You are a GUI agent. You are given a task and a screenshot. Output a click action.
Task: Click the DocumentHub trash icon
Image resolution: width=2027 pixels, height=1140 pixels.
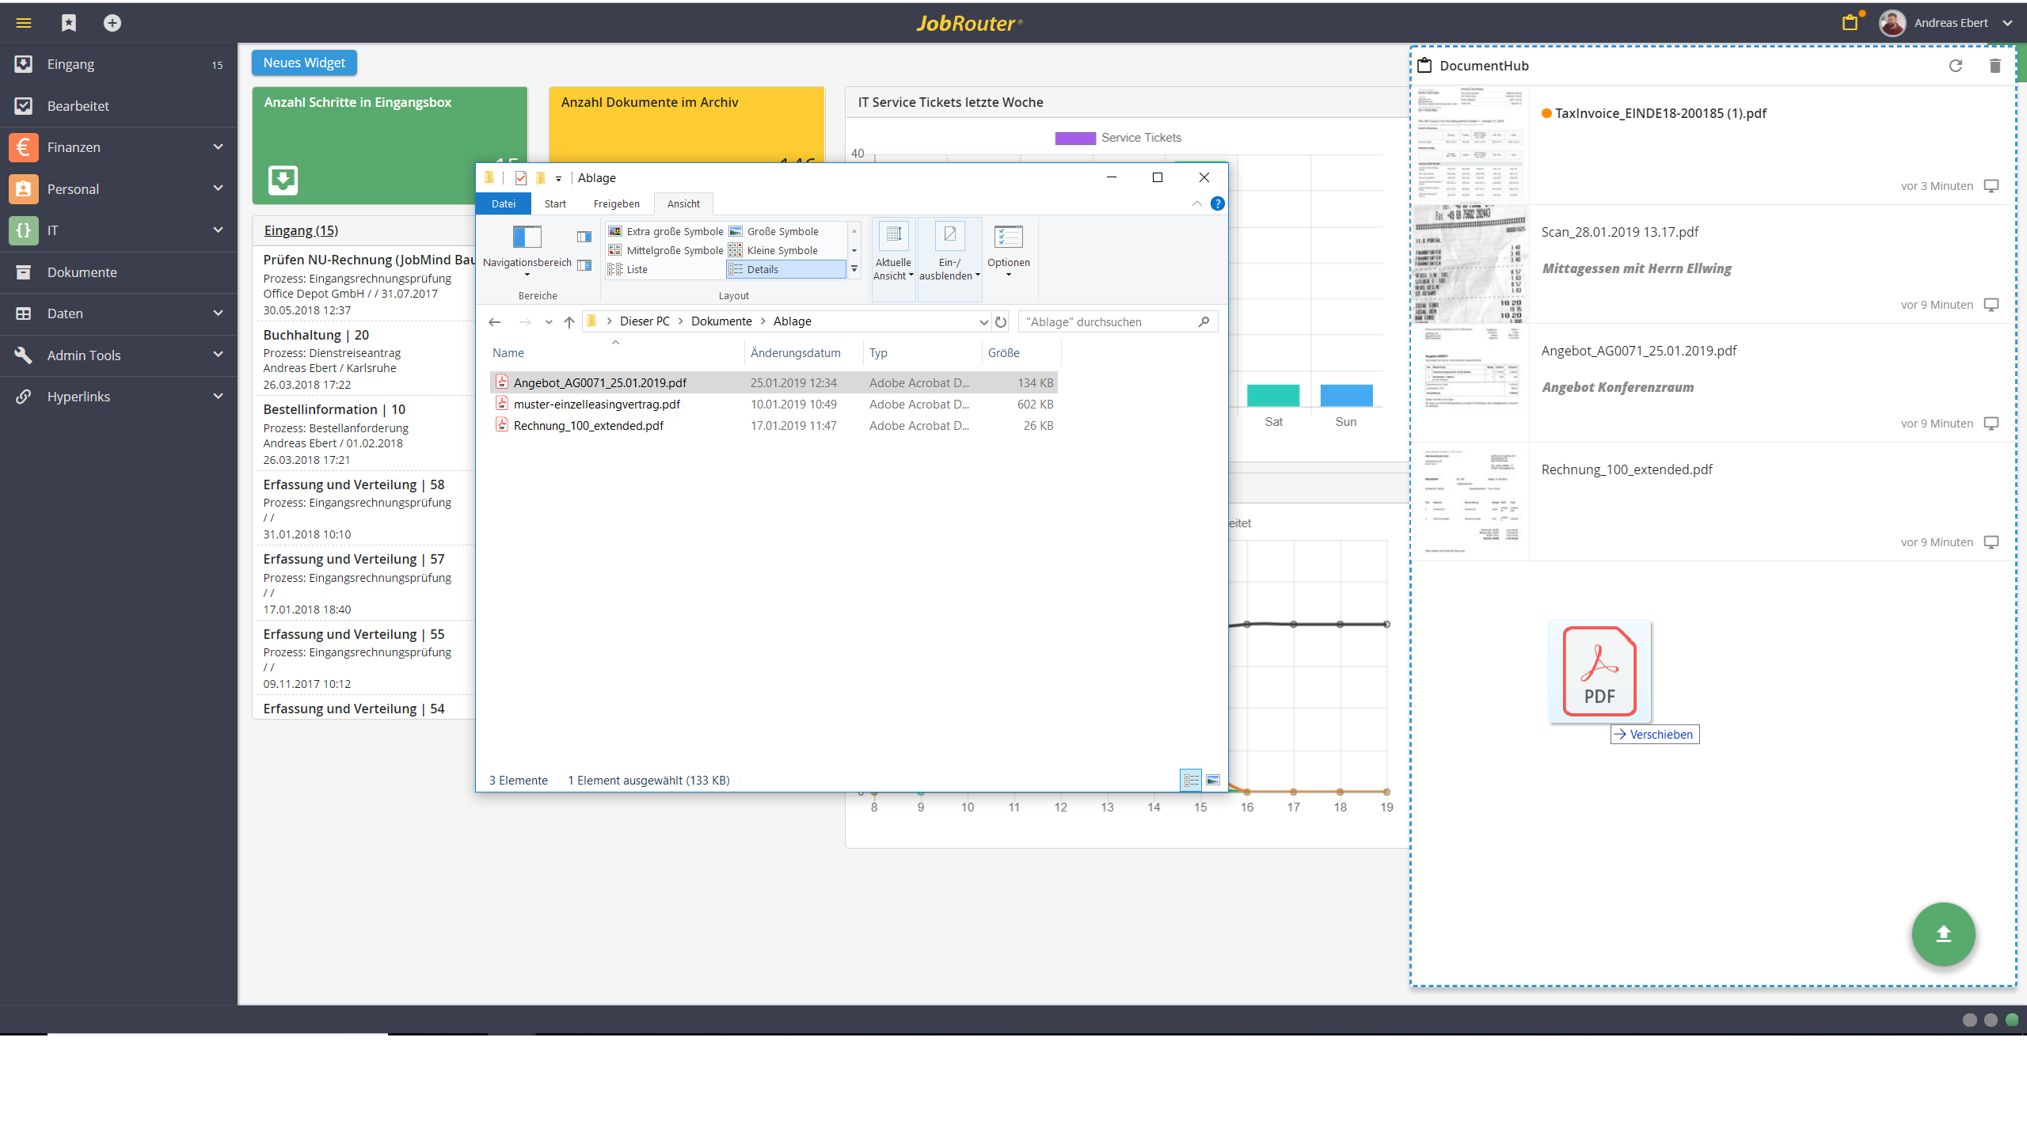pos(1995,66)
